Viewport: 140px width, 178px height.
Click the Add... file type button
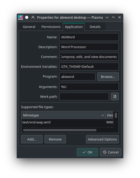[x=32, y=139]
